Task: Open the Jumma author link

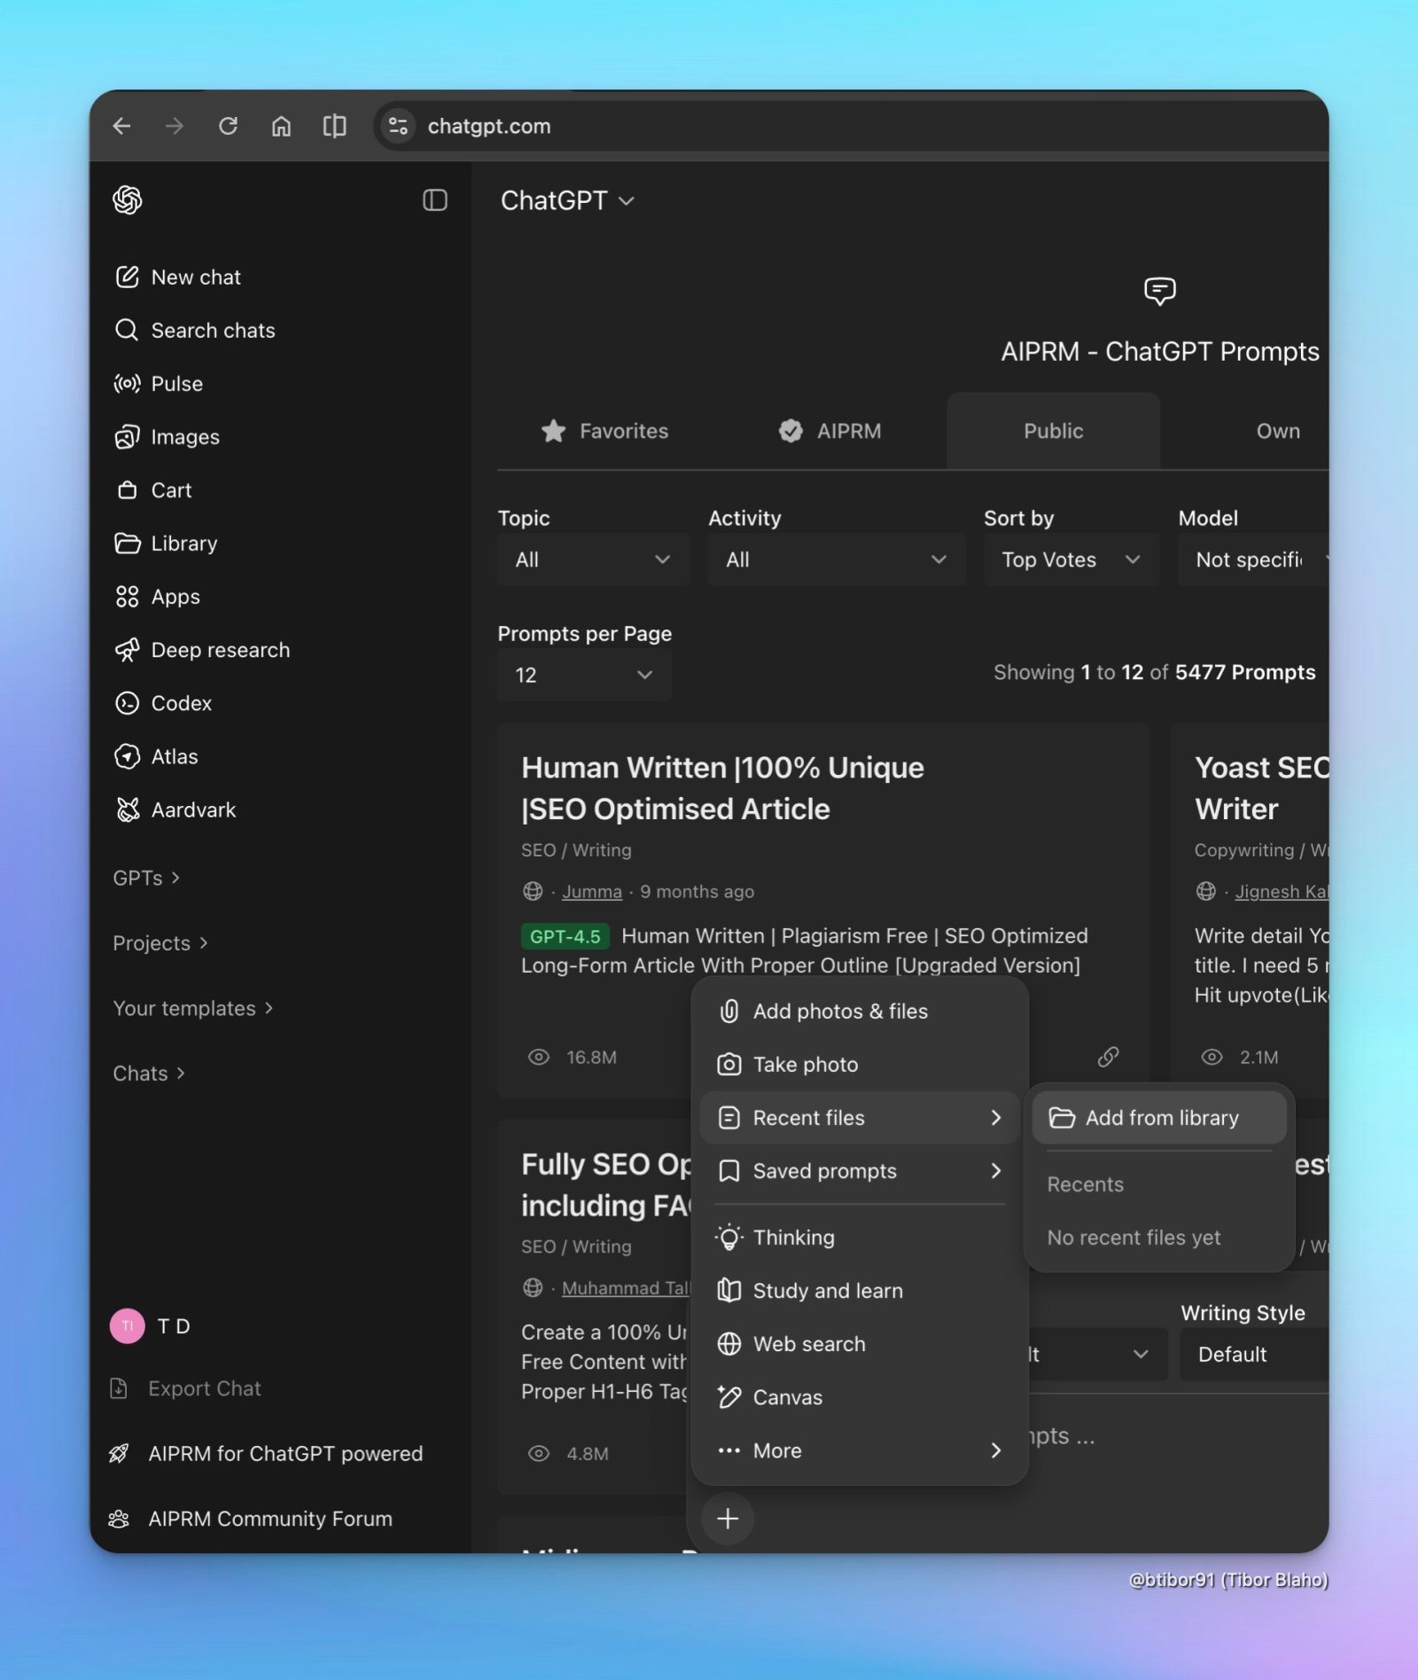Action: coord(591,892)
